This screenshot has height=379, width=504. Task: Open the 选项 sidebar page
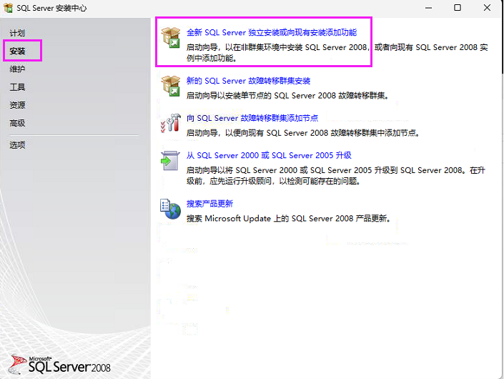17,145
